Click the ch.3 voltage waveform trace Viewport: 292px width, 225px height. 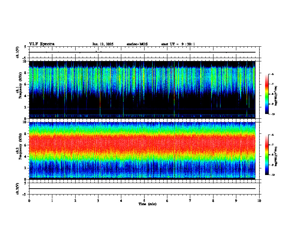pyautogui.click(x=142, y=189)
